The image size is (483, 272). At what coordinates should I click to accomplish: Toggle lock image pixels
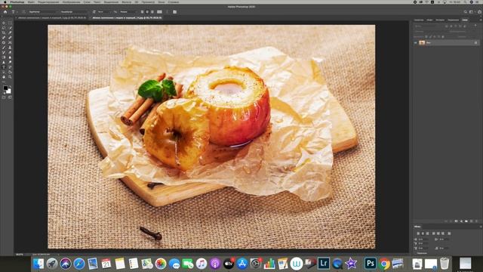pos(430,37)
